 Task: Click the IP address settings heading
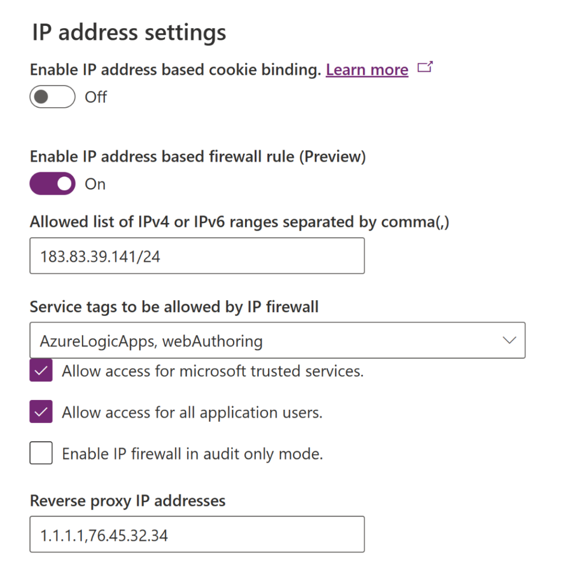click(x=129, y=32)
